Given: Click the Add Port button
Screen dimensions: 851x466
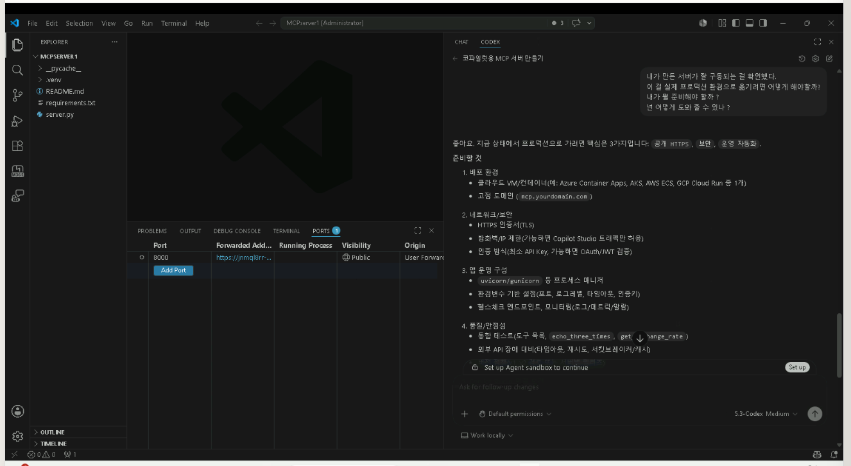Looking at the screenshot, I should click(x=173, y=270).
